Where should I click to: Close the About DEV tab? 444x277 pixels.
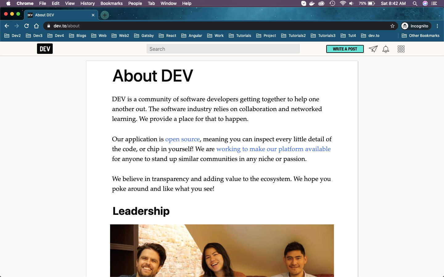coord(93,15)
